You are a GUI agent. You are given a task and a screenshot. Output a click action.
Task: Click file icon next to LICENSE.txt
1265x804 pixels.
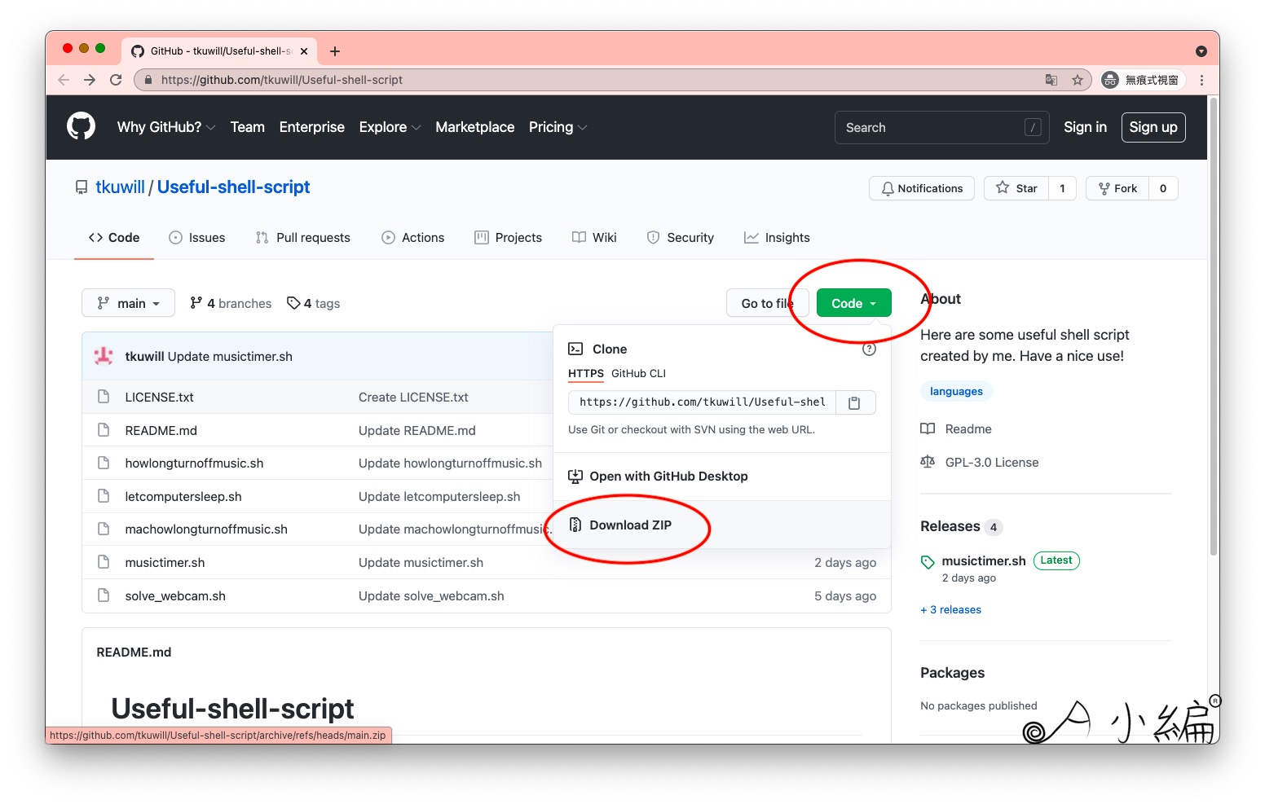[x=104, y=397]
